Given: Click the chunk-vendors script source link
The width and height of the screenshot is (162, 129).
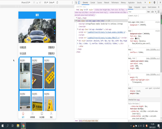Looking at the screenshot, I should click(x=106, y=32).
